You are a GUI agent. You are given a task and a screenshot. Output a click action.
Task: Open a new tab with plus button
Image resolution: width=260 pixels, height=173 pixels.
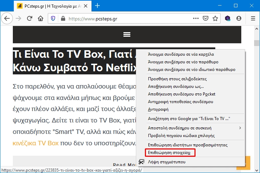(x=97, y=6)
